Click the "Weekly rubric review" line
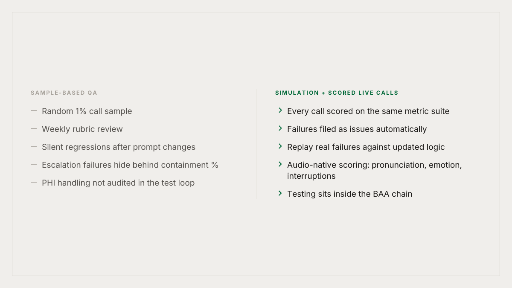 (x=82, y=129)
